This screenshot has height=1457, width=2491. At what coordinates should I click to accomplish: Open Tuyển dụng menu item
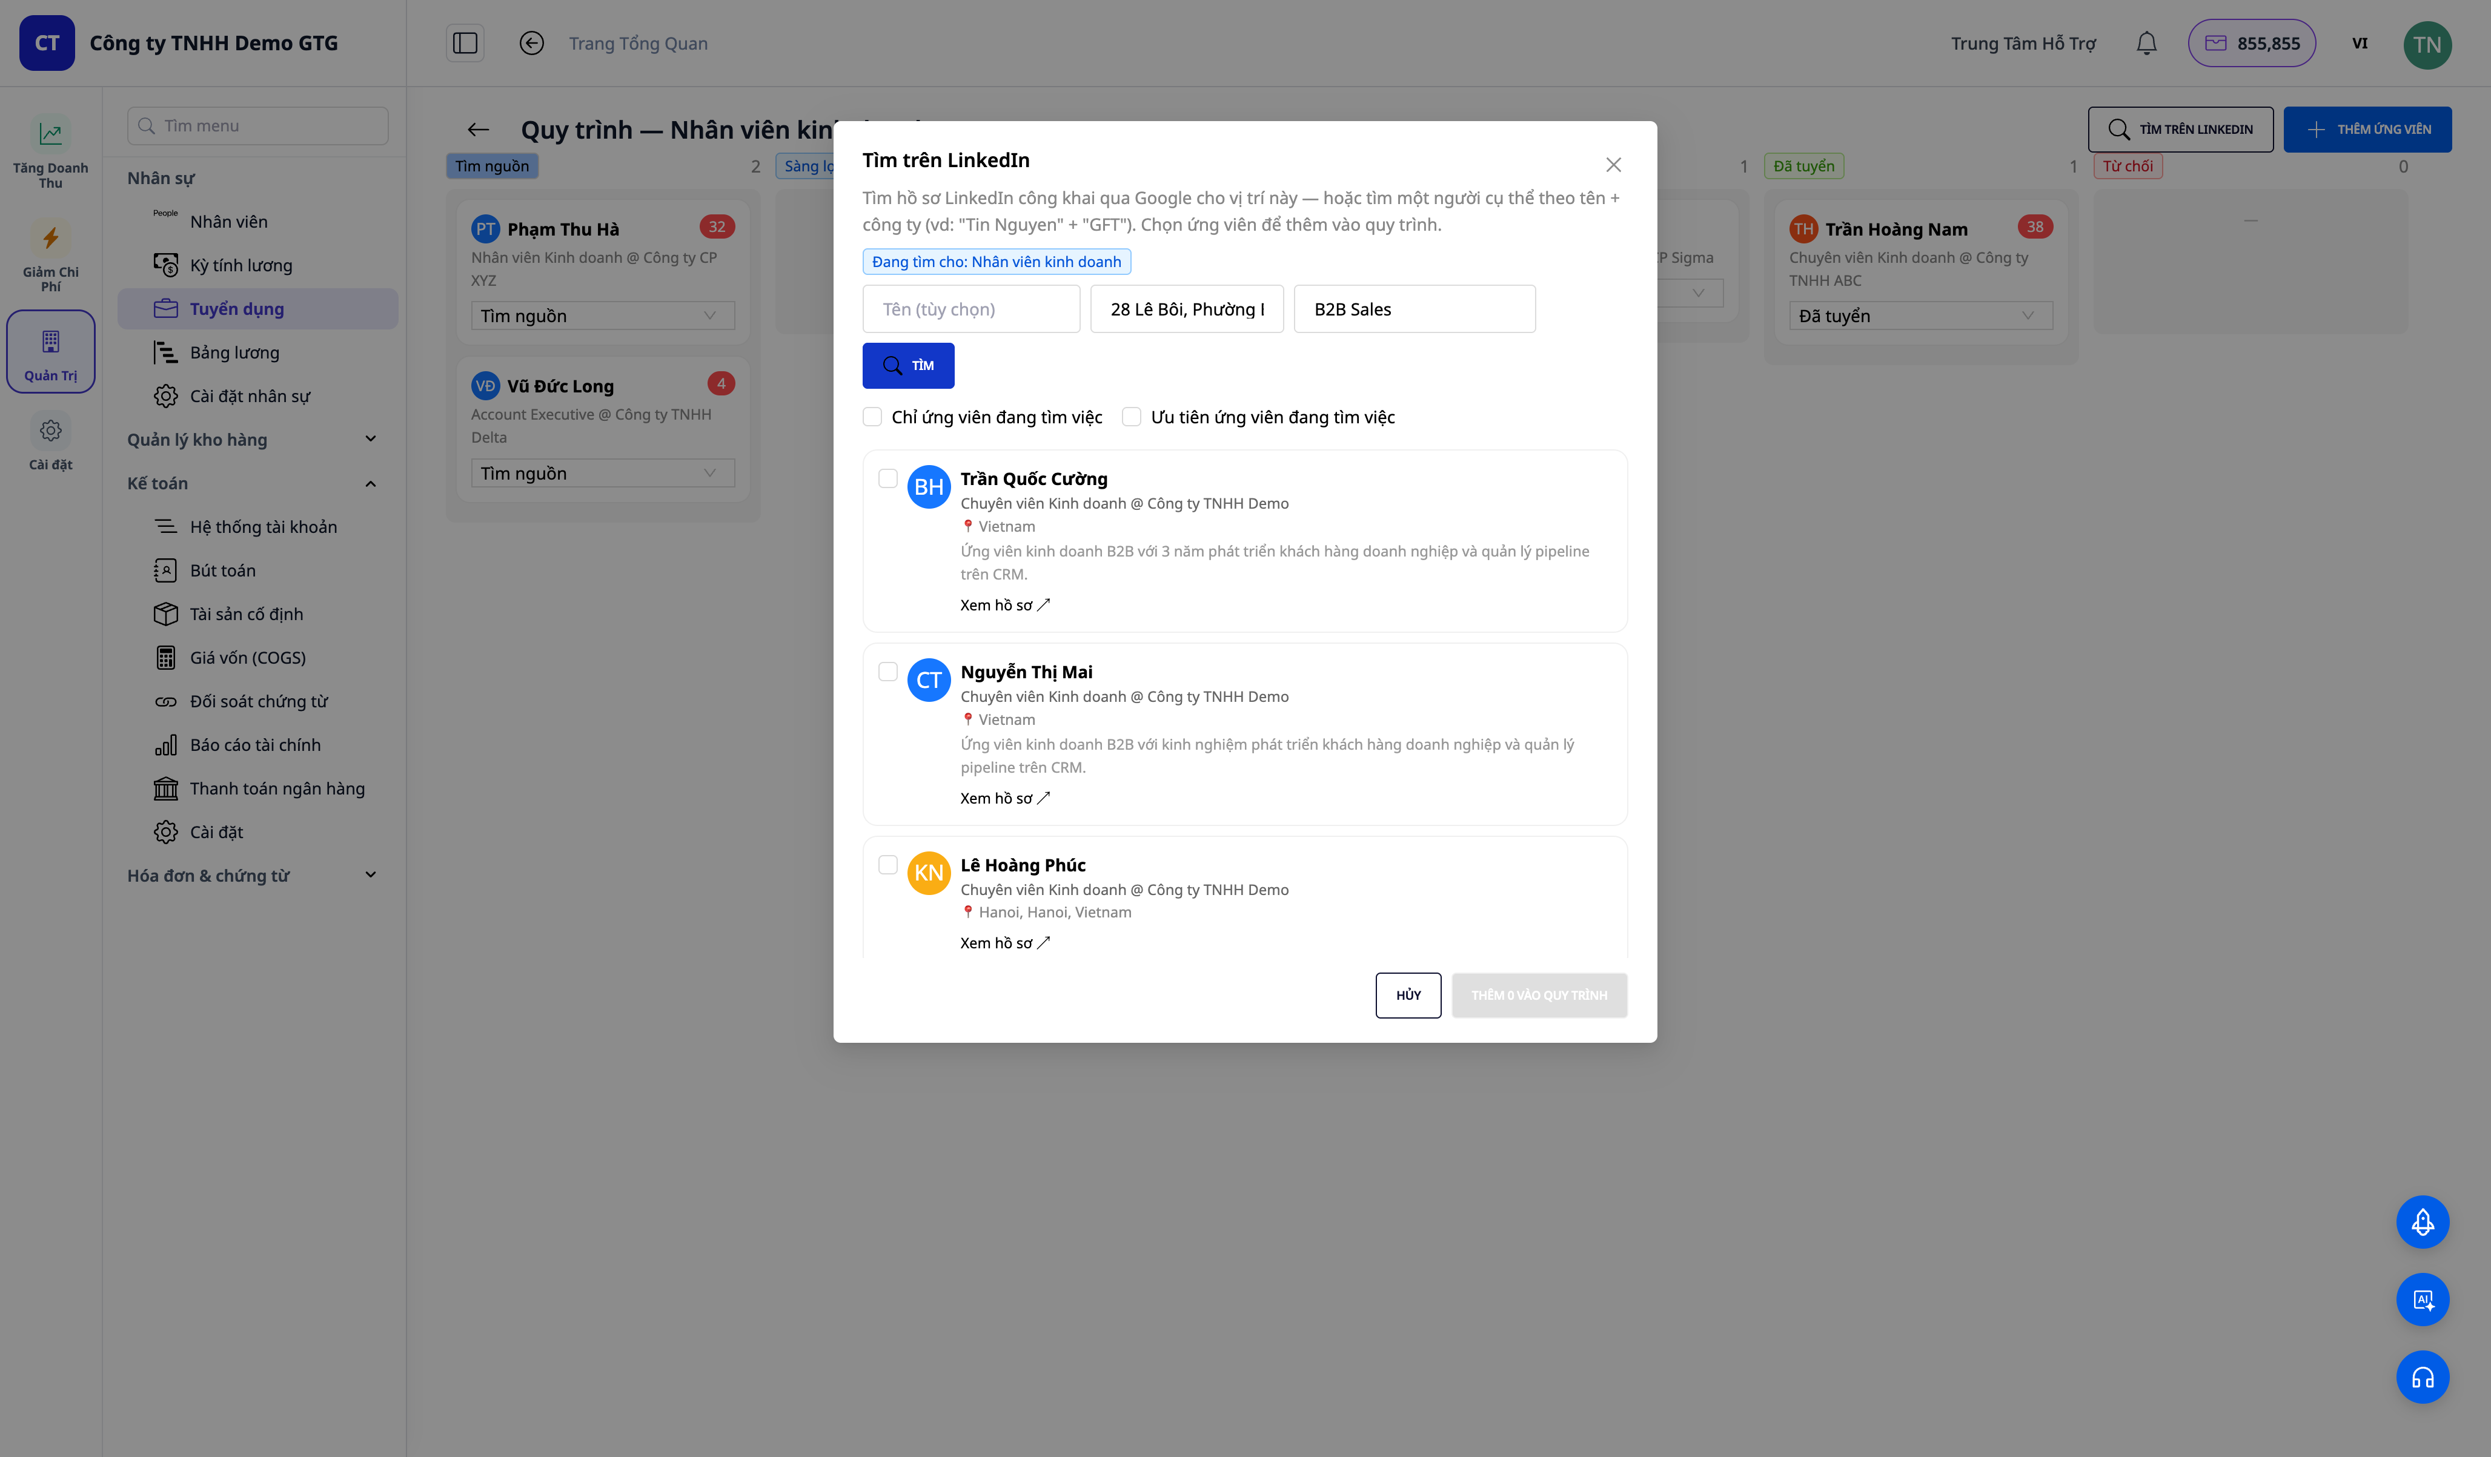(257, 308)
